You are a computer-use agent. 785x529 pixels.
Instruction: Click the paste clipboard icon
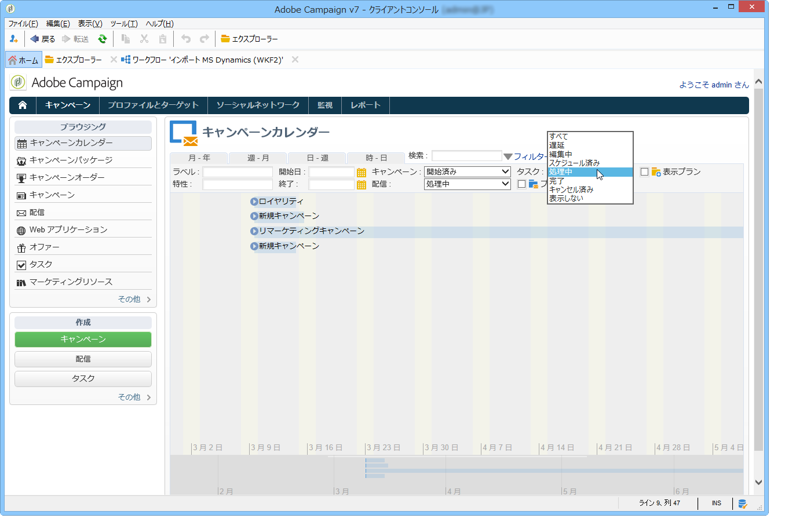point(163,39)
